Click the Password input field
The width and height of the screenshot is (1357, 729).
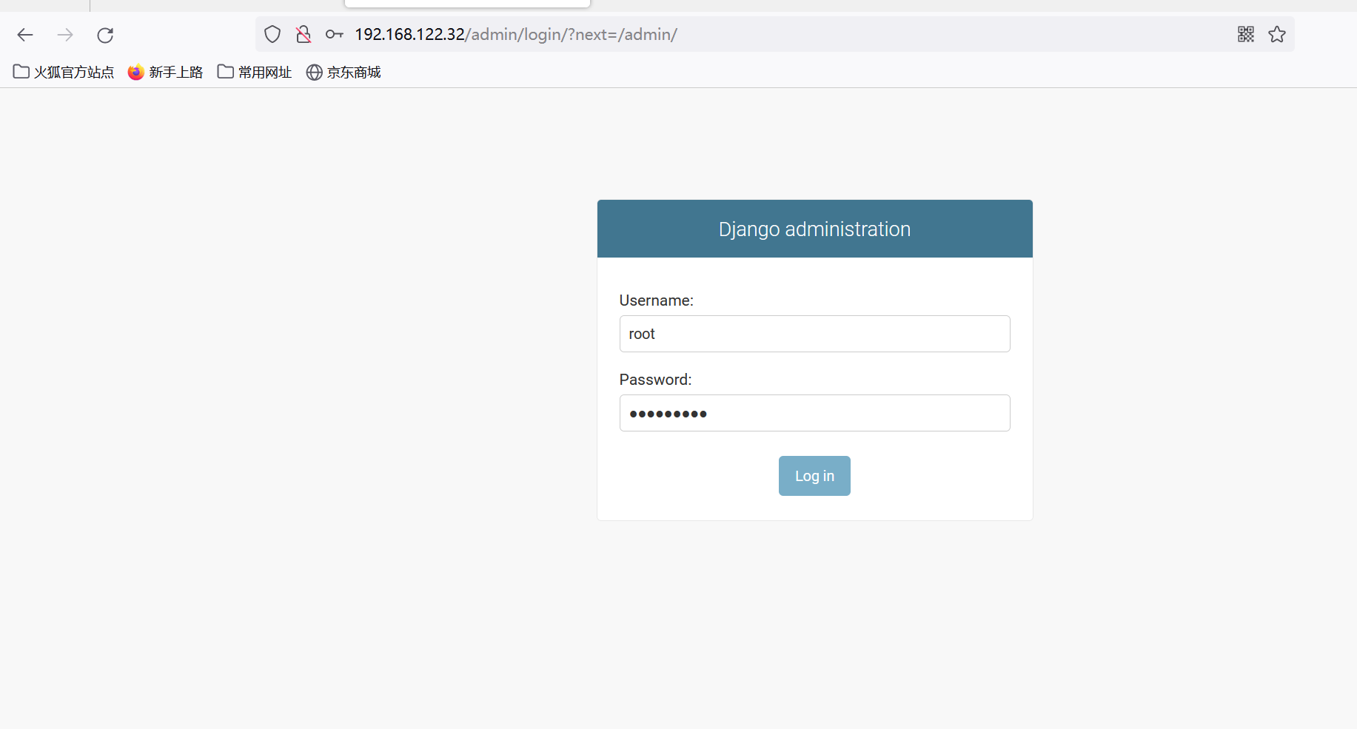click(814, 413)
